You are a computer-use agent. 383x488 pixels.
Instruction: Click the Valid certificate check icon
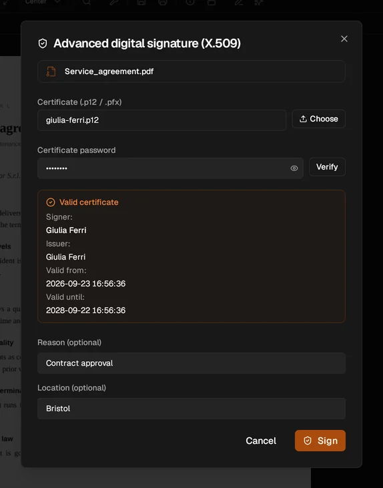[51, 202]
